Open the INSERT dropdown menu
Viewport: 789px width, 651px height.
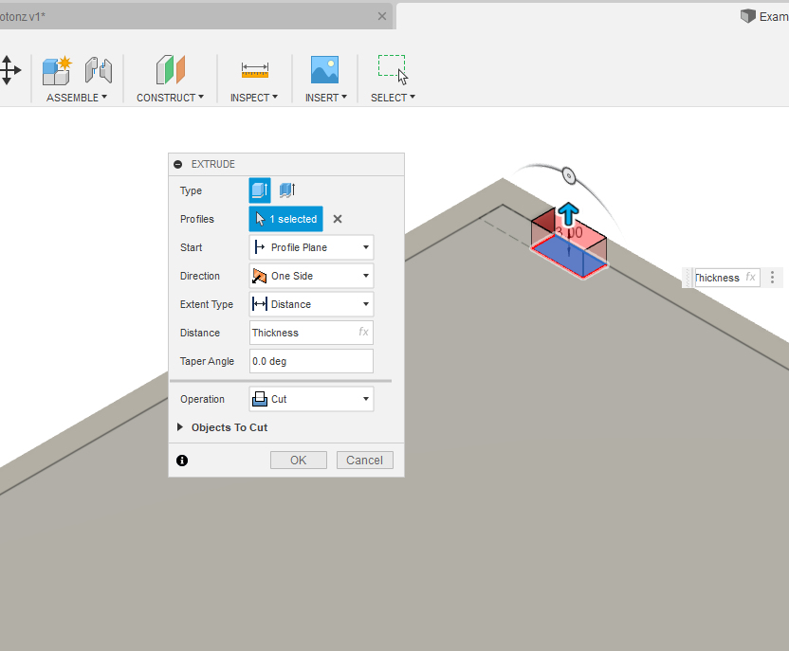pos(326,98)
